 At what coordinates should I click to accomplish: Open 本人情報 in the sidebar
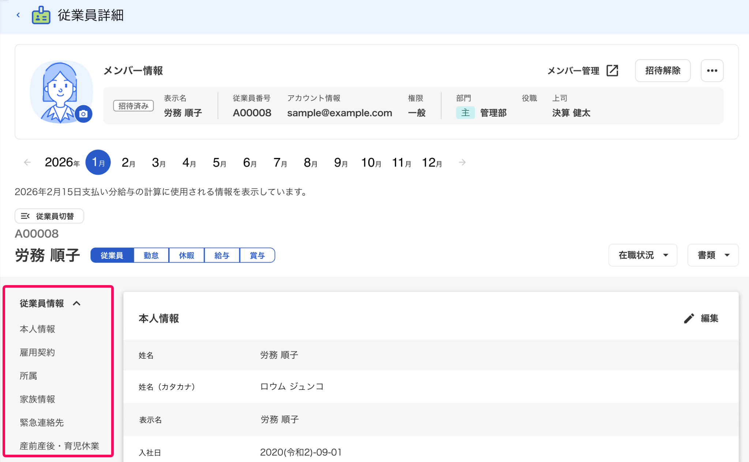pyautogui.click(x=37, y=329)
